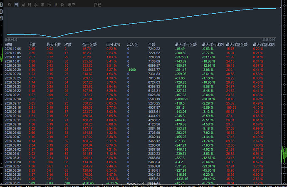Click the second left sidebar icon

[1, 11]
